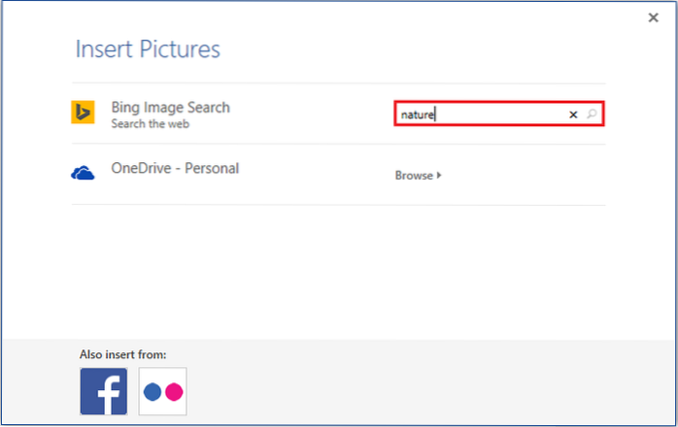This screenshot has width=678, height=427.
Task: Insert pictures from Facebook
Action: (x=103, y=391)
